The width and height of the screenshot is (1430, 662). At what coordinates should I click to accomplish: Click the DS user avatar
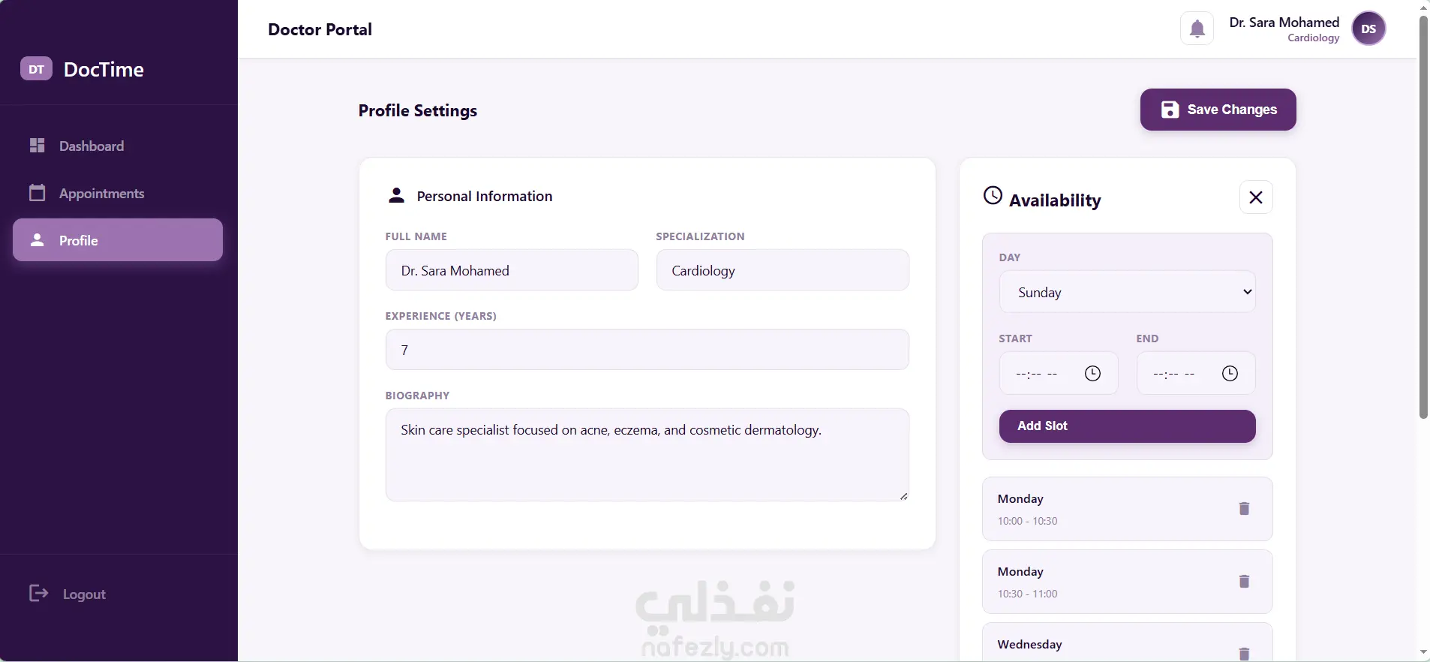point(1368,29)
